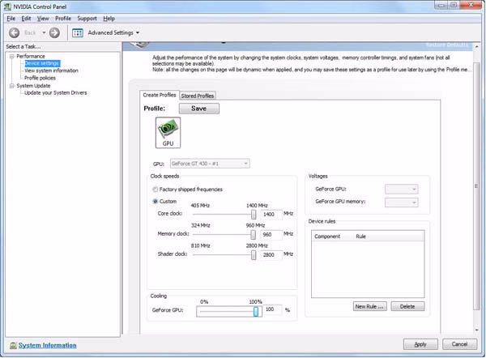
Task: Click the cooling percentage input field
Action: pyautogui.click(x=272, y=309)
